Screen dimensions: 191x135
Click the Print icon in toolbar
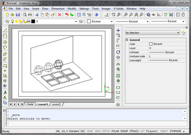30,15
